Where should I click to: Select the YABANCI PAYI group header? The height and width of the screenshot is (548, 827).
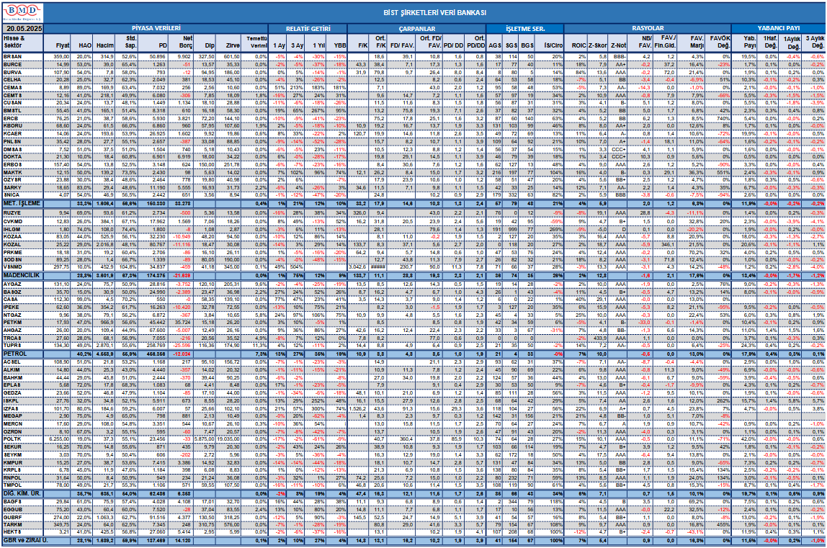[779, 29]
